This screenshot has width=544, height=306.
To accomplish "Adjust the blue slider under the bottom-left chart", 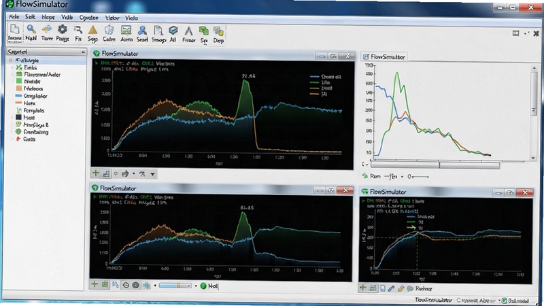I will [x=175, y=286].
